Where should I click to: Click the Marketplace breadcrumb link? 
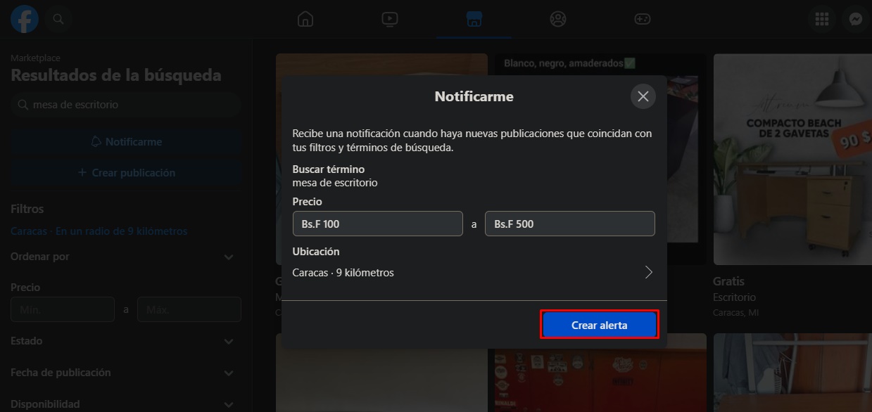click(x=35, y=58)
